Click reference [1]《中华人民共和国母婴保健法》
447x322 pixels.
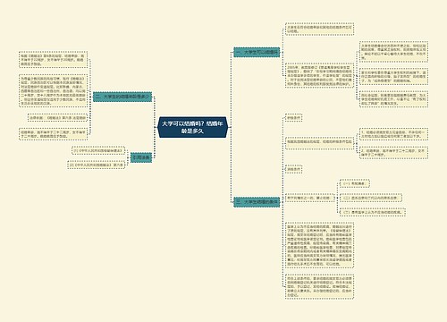(98, 150)
